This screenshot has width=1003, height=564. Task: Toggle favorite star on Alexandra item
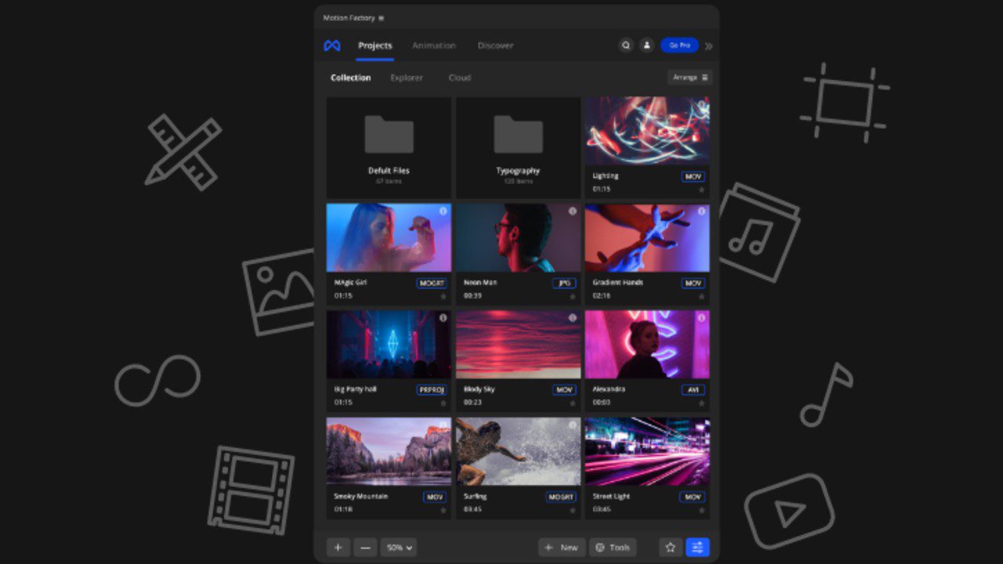point(701,403)
